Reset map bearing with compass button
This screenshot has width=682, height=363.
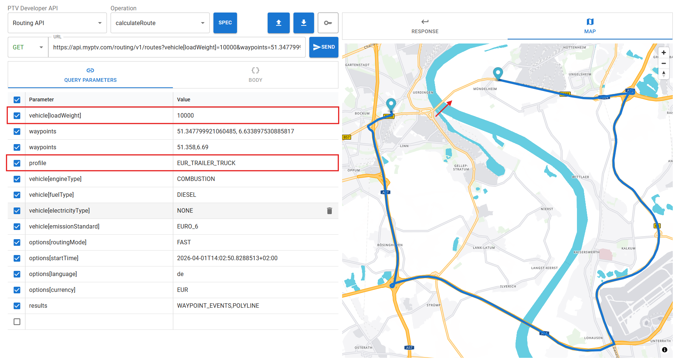(x=664, y=74)
